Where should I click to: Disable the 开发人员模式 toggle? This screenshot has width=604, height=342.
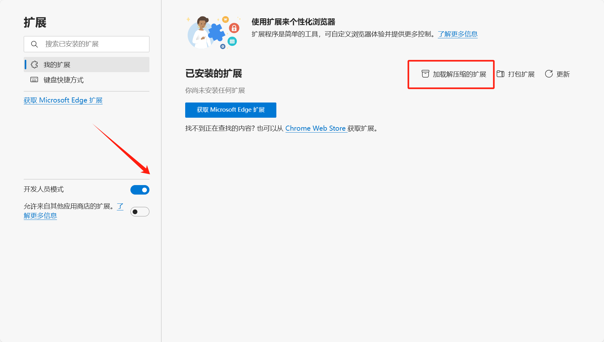[140, 190]
